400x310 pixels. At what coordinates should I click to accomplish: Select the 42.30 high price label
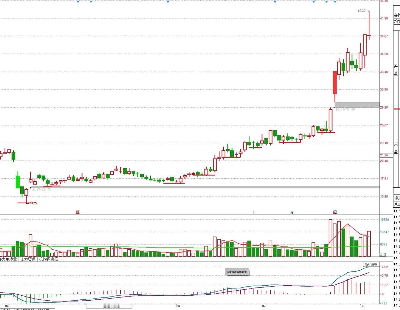tap(362, 11)
